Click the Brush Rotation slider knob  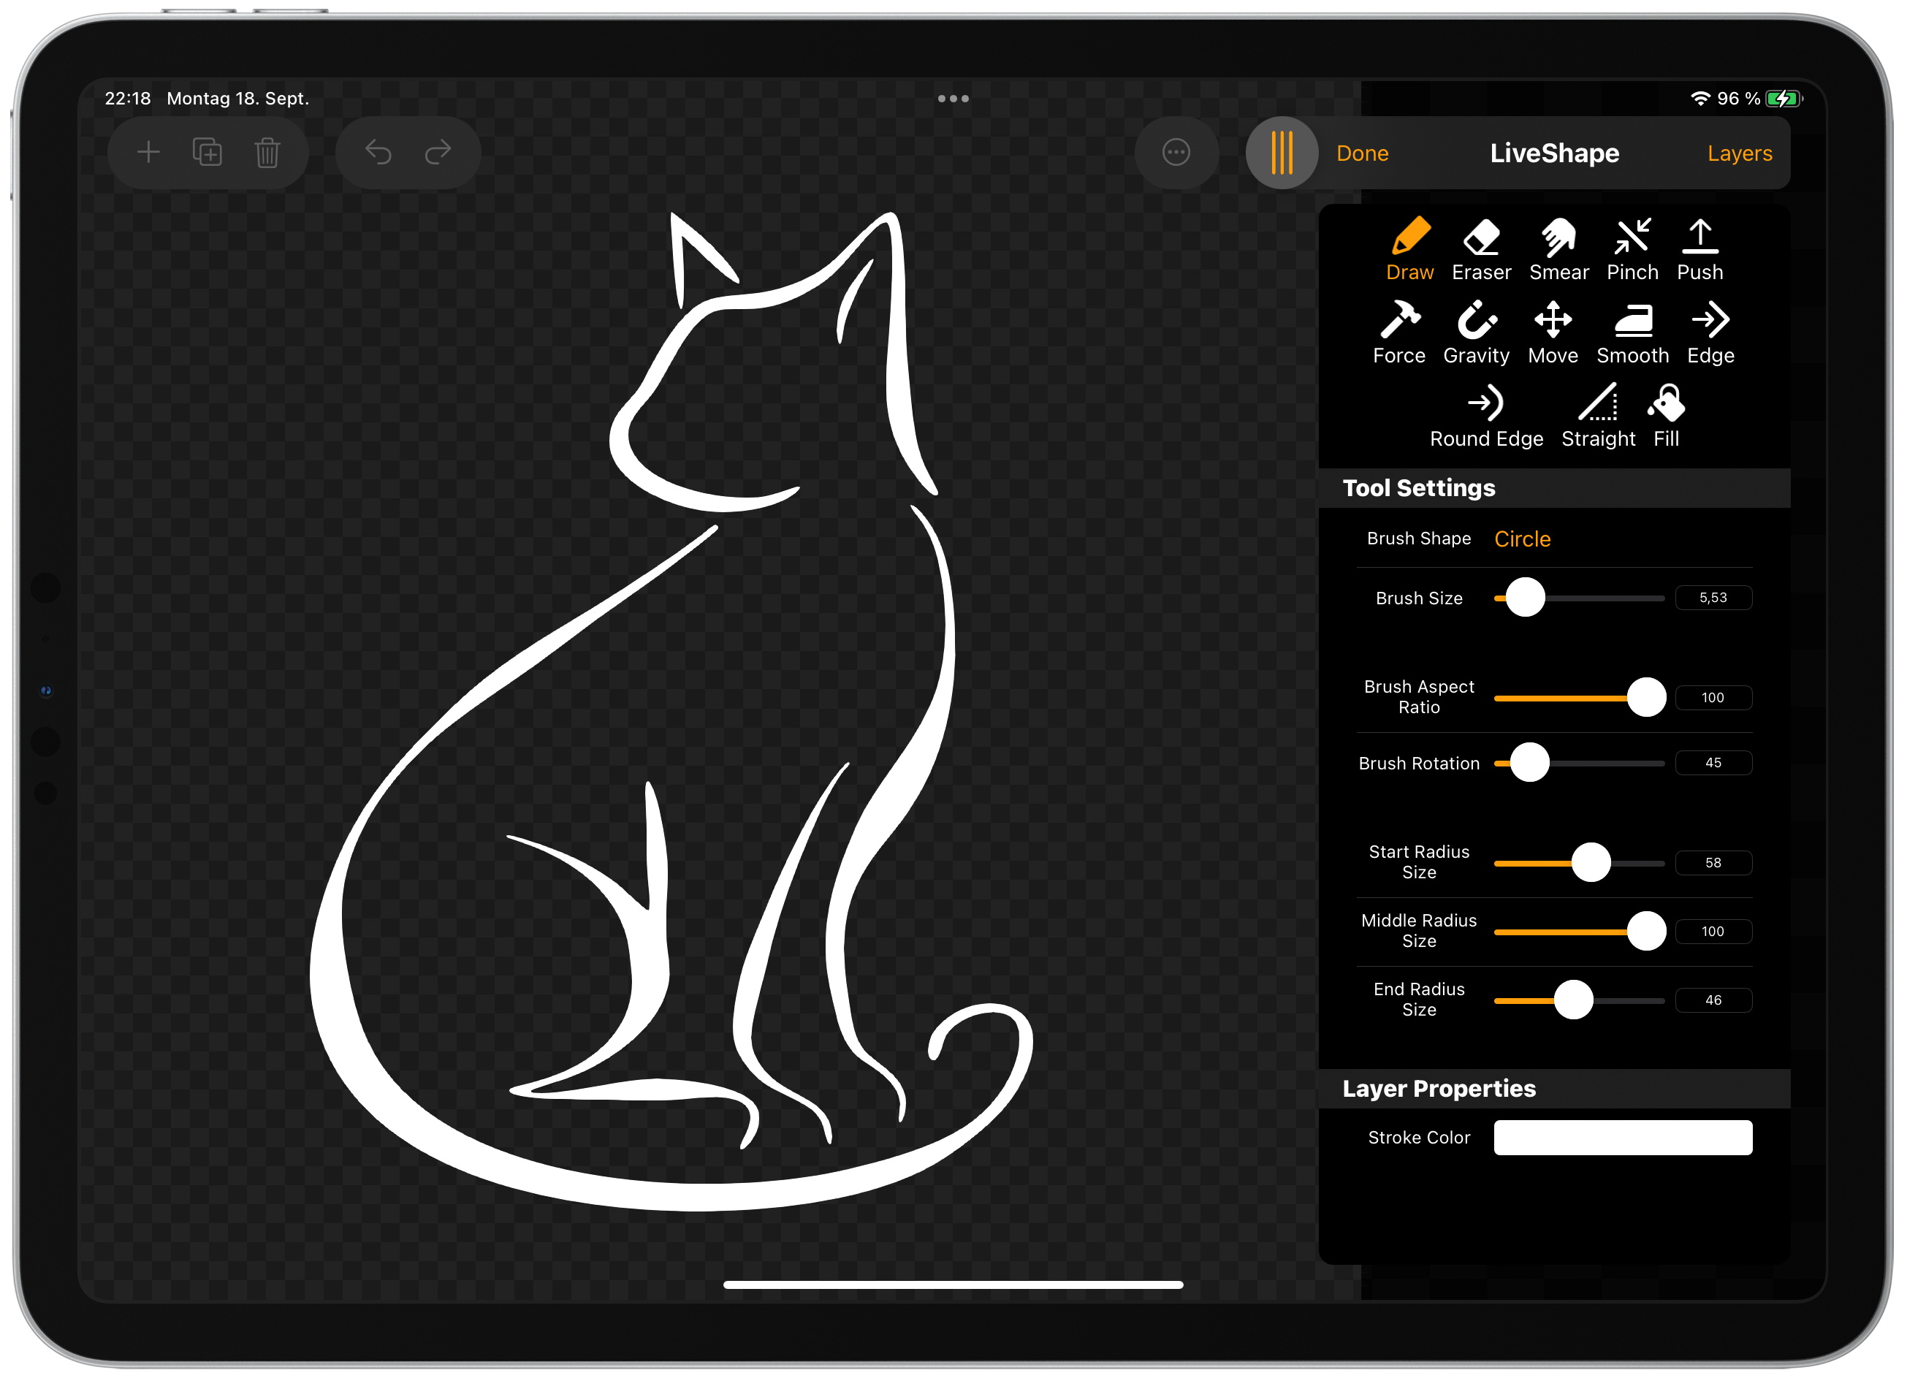(x=1529, y=763)
